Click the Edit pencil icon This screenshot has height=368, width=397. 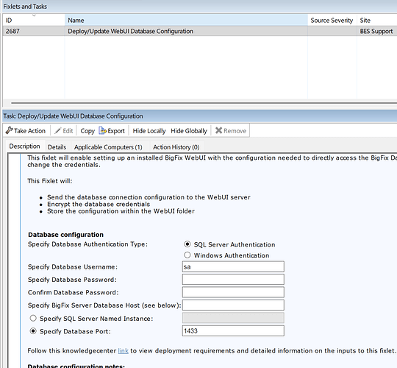tap(58, 131)
